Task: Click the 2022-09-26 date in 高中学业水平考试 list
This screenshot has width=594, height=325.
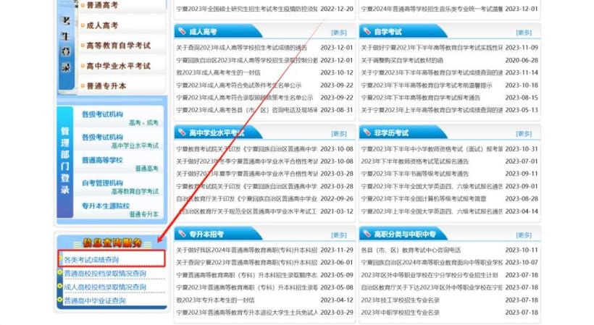Action: 337,198
